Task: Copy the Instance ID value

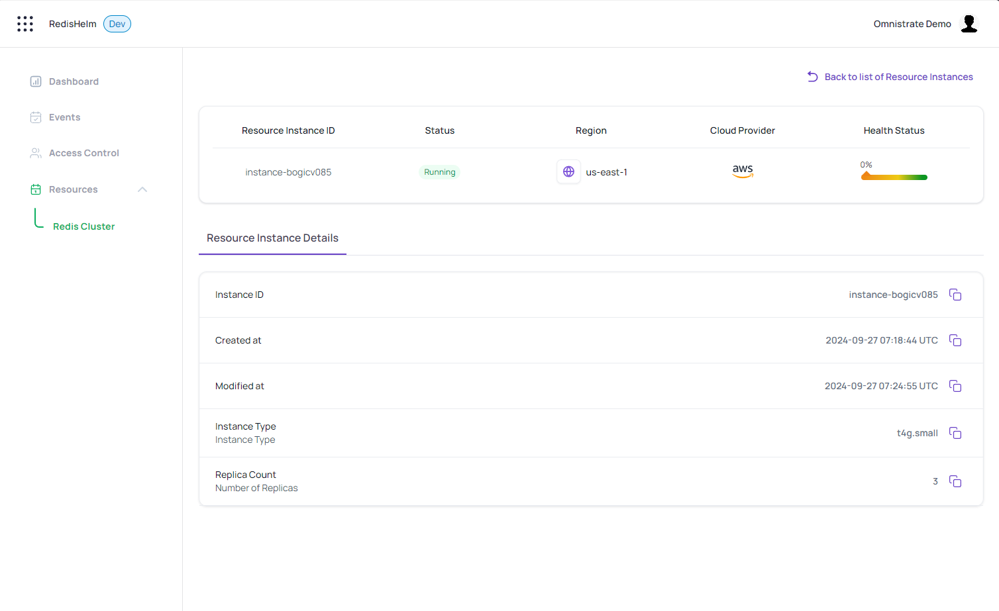Action: 955,295
